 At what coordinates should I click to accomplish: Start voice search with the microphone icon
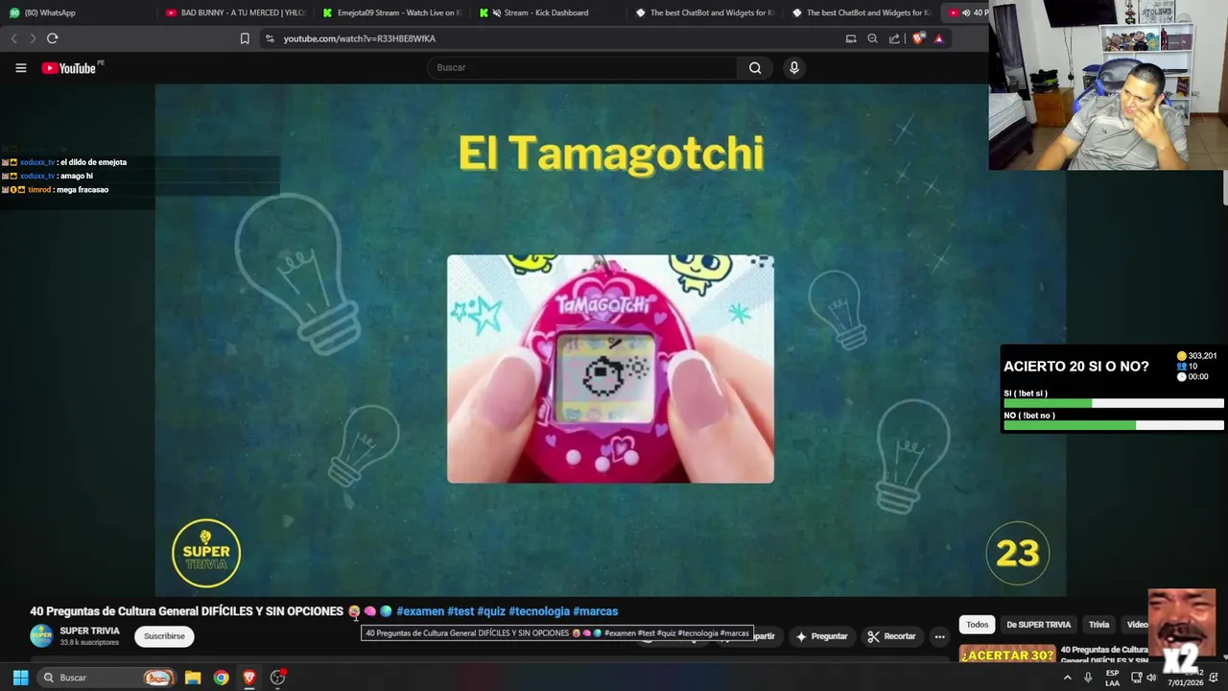tap(793, 68)
